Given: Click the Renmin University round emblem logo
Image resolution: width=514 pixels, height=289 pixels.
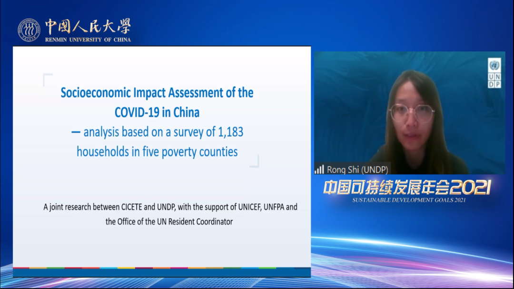Looking at the screenshot, I should coord(29,30).
